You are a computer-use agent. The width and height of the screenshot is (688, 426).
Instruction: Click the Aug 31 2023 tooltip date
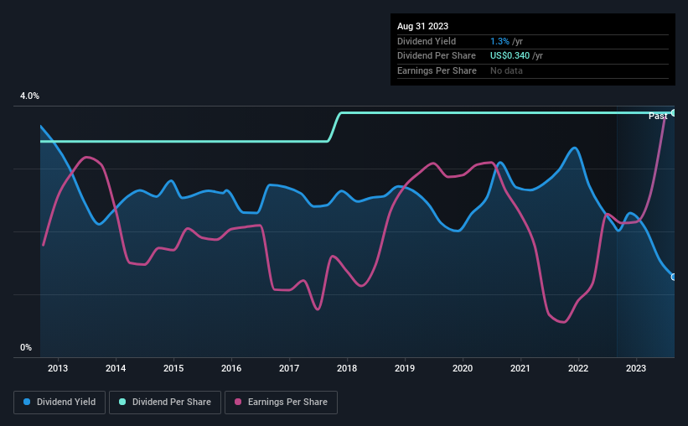(x=422, y=26)
